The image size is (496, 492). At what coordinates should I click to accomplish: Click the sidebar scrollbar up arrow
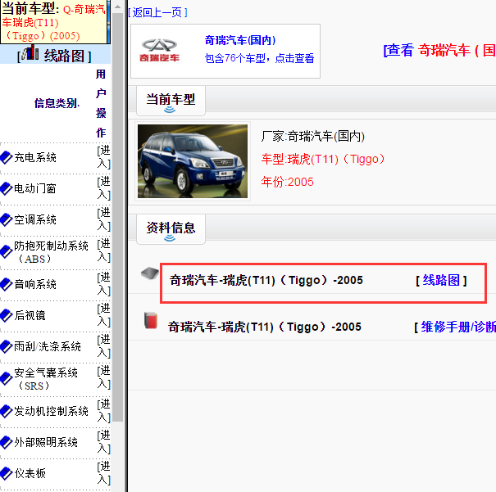[x=118, y=7]
